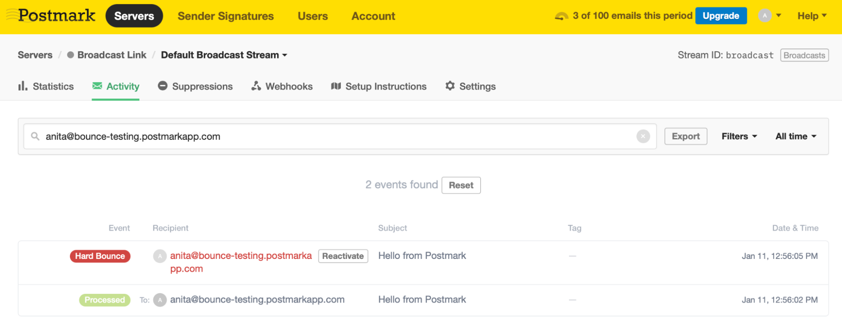Screen dimensions: 842x328
Task: Click Sender Signatures in top navigation
Action: (225, 16)
